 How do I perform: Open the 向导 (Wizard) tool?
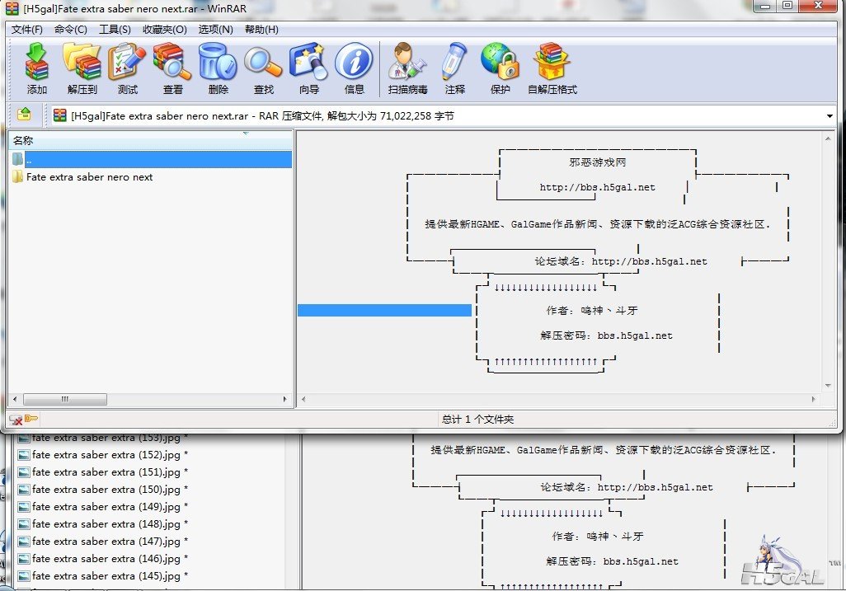[308, 68]
